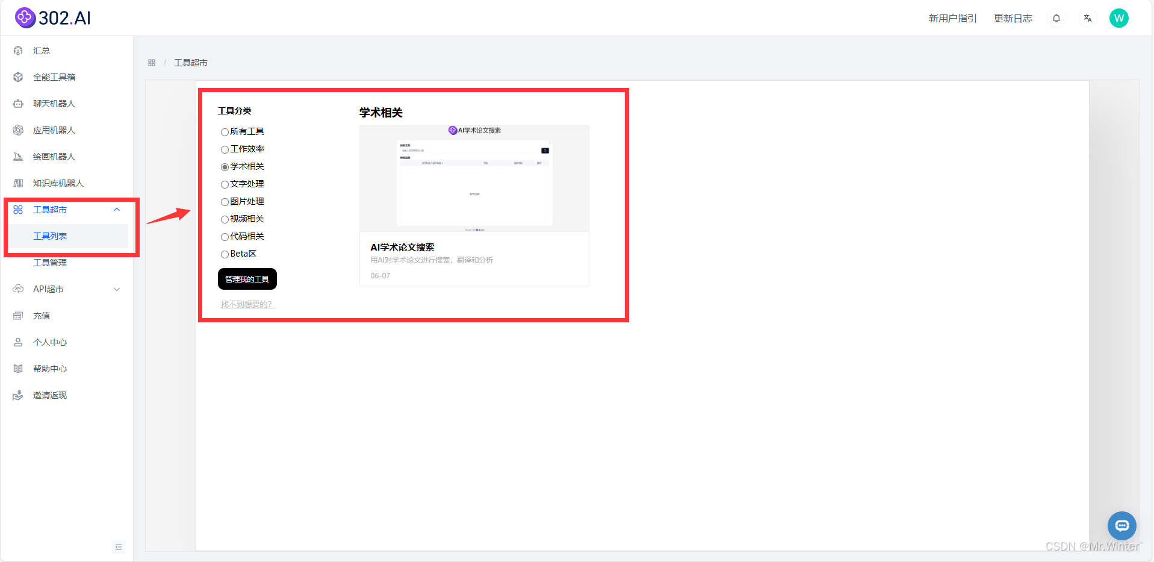Click the 汇总 dashboard icon
This screenshot has width=1154, height=562.
click(x=18, y=51)
